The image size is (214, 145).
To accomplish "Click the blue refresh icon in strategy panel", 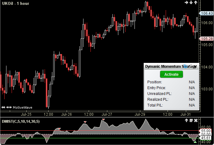I will click(186, 66).
